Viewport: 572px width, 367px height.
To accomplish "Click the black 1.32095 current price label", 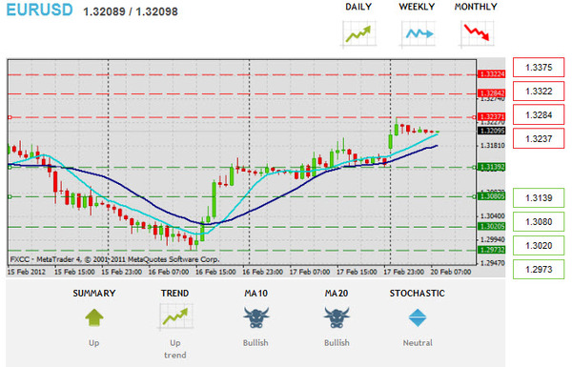I will coord(492,131).
